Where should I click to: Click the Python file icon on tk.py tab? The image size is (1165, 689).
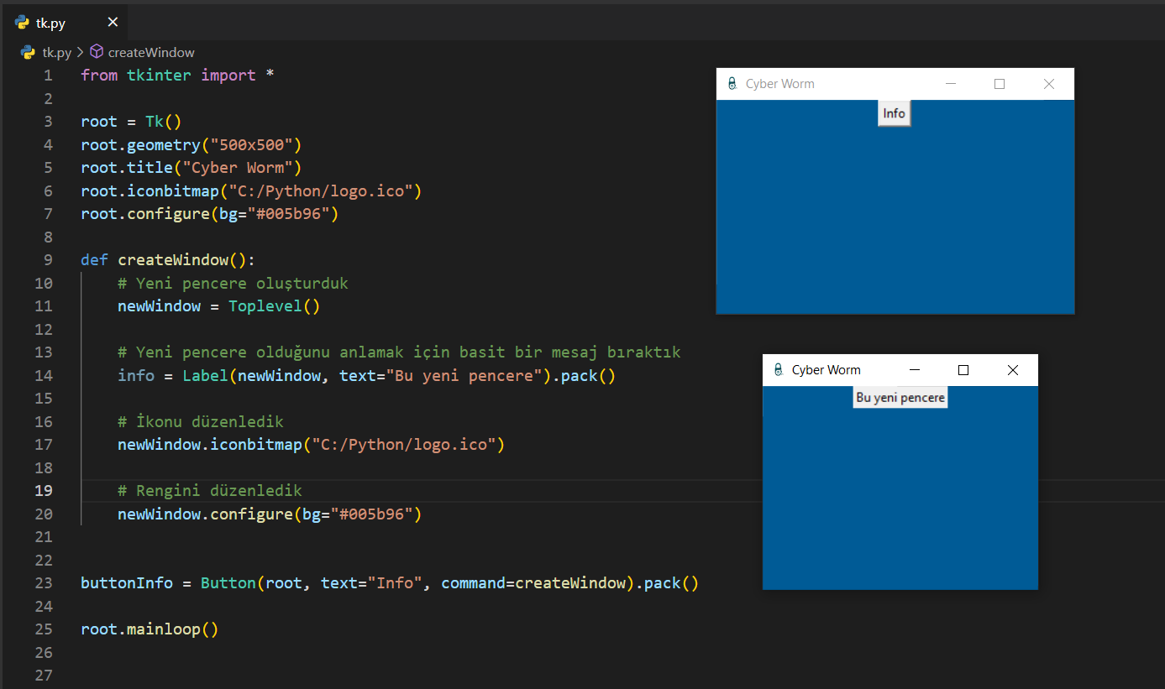coord(22,23)
